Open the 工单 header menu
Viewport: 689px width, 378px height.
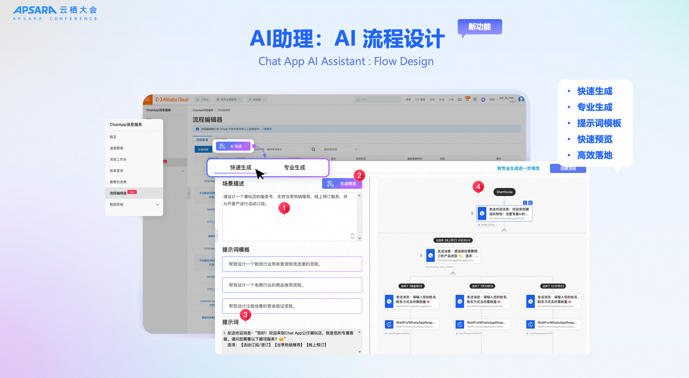(x=451, y=100)
